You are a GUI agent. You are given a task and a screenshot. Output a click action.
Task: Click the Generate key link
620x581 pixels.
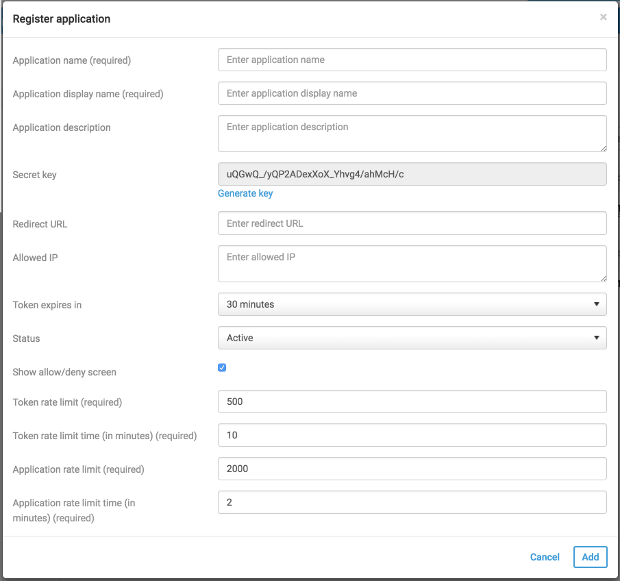coord(245,193)
